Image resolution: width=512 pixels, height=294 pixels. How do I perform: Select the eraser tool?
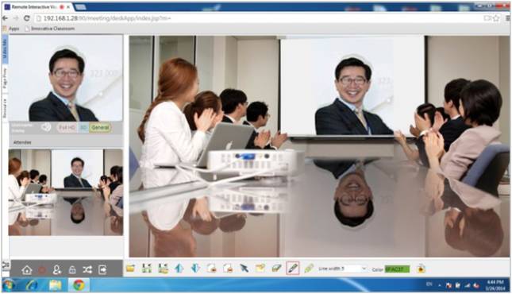click(x=276, y=269)
